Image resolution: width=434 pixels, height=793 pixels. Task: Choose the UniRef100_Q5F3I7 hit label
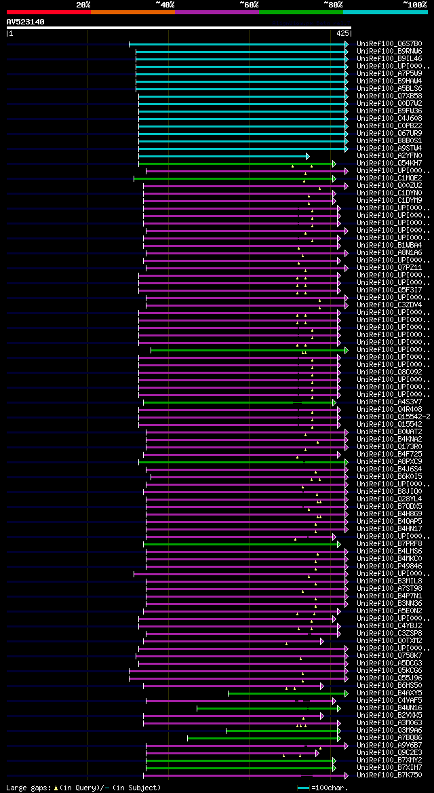(x=389, y=290)
